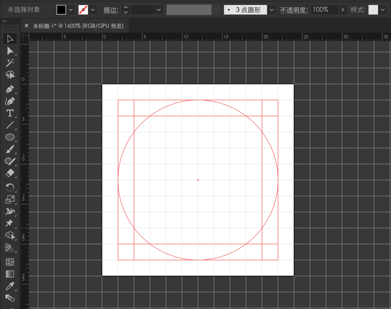Select the Shape Builder tool
This screenshot has height=309, width=391.
click(10, 235)
